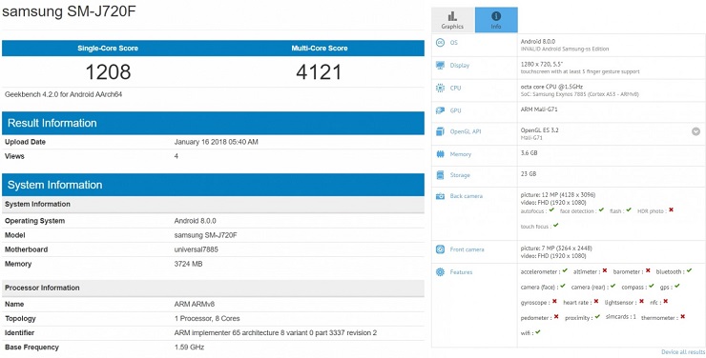Screen dimensions: 706x358
Task: Click the proximity check mark
Action: pyautogui.click(x=597, y=317)
